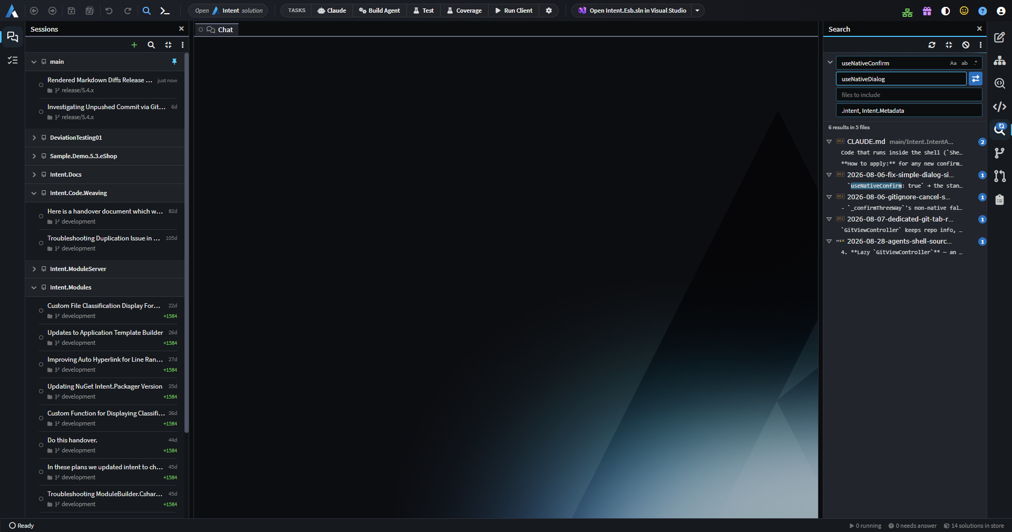Click the save all icon in top toolbar
The height and width of the screenshot is (532, 1012).
point(90,11)
